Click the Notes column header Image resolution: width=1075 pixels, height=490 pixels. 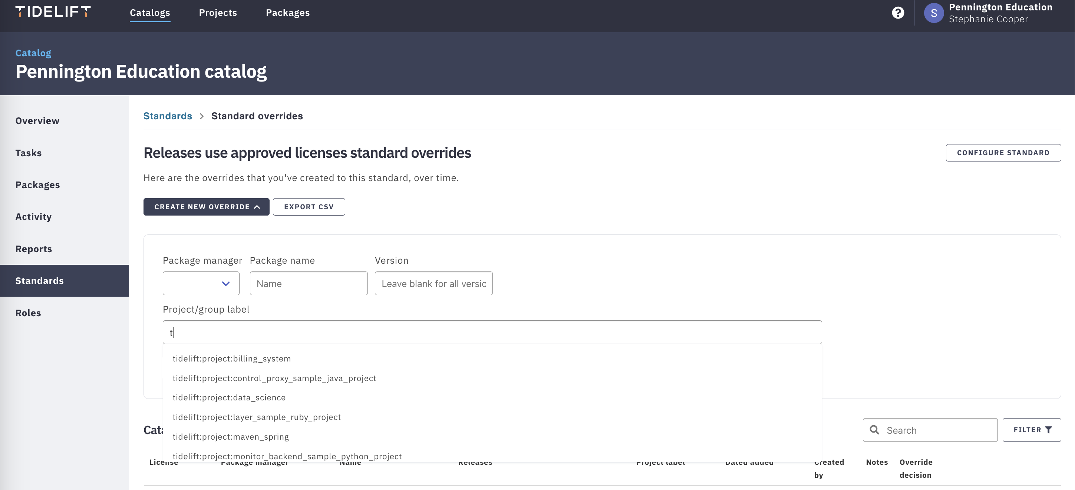pyautogui.click(x=877, y=462)
